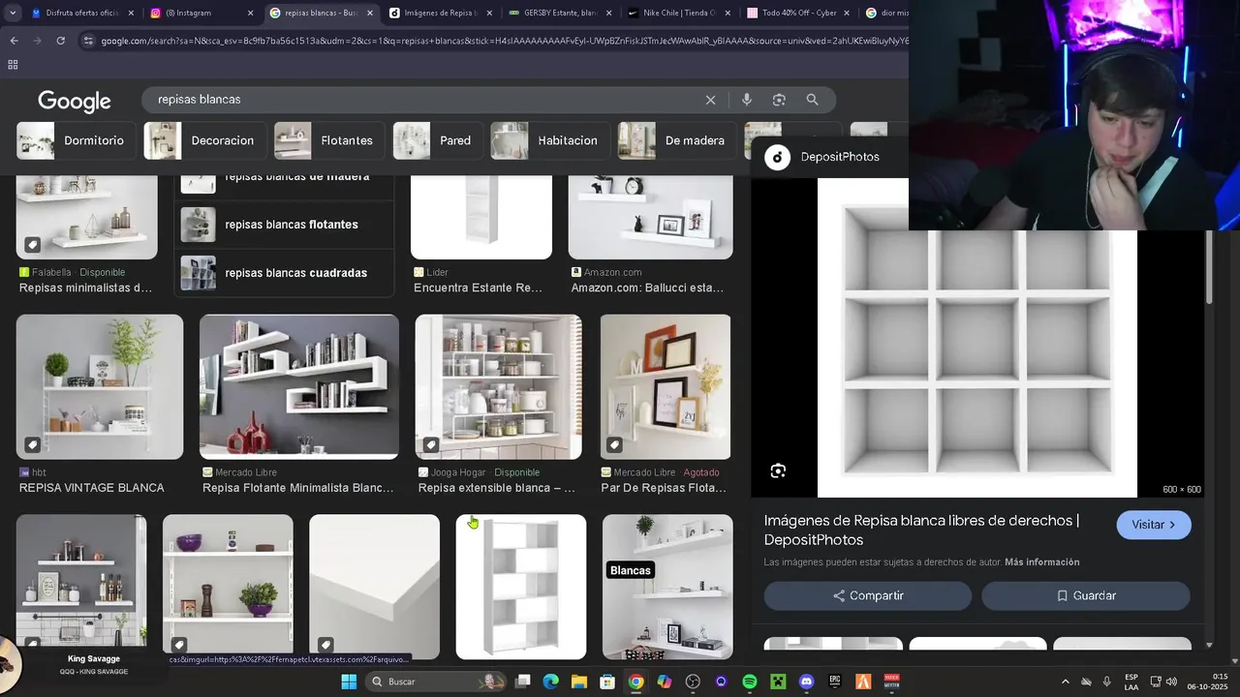
Task: Open File Explorer from the taskbar
Action: click(578, 682)
